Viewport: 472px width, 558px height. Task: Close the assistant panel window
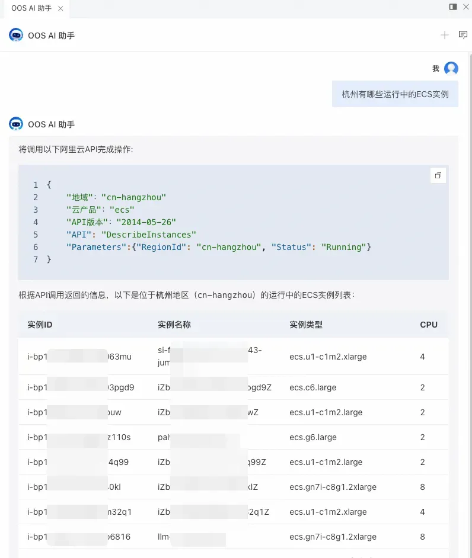[x=466, y=7]
